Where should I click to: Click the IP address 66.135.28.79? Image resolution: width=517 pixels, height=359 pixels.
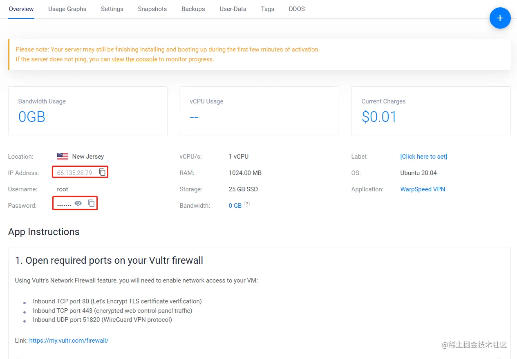pos(74,173)
